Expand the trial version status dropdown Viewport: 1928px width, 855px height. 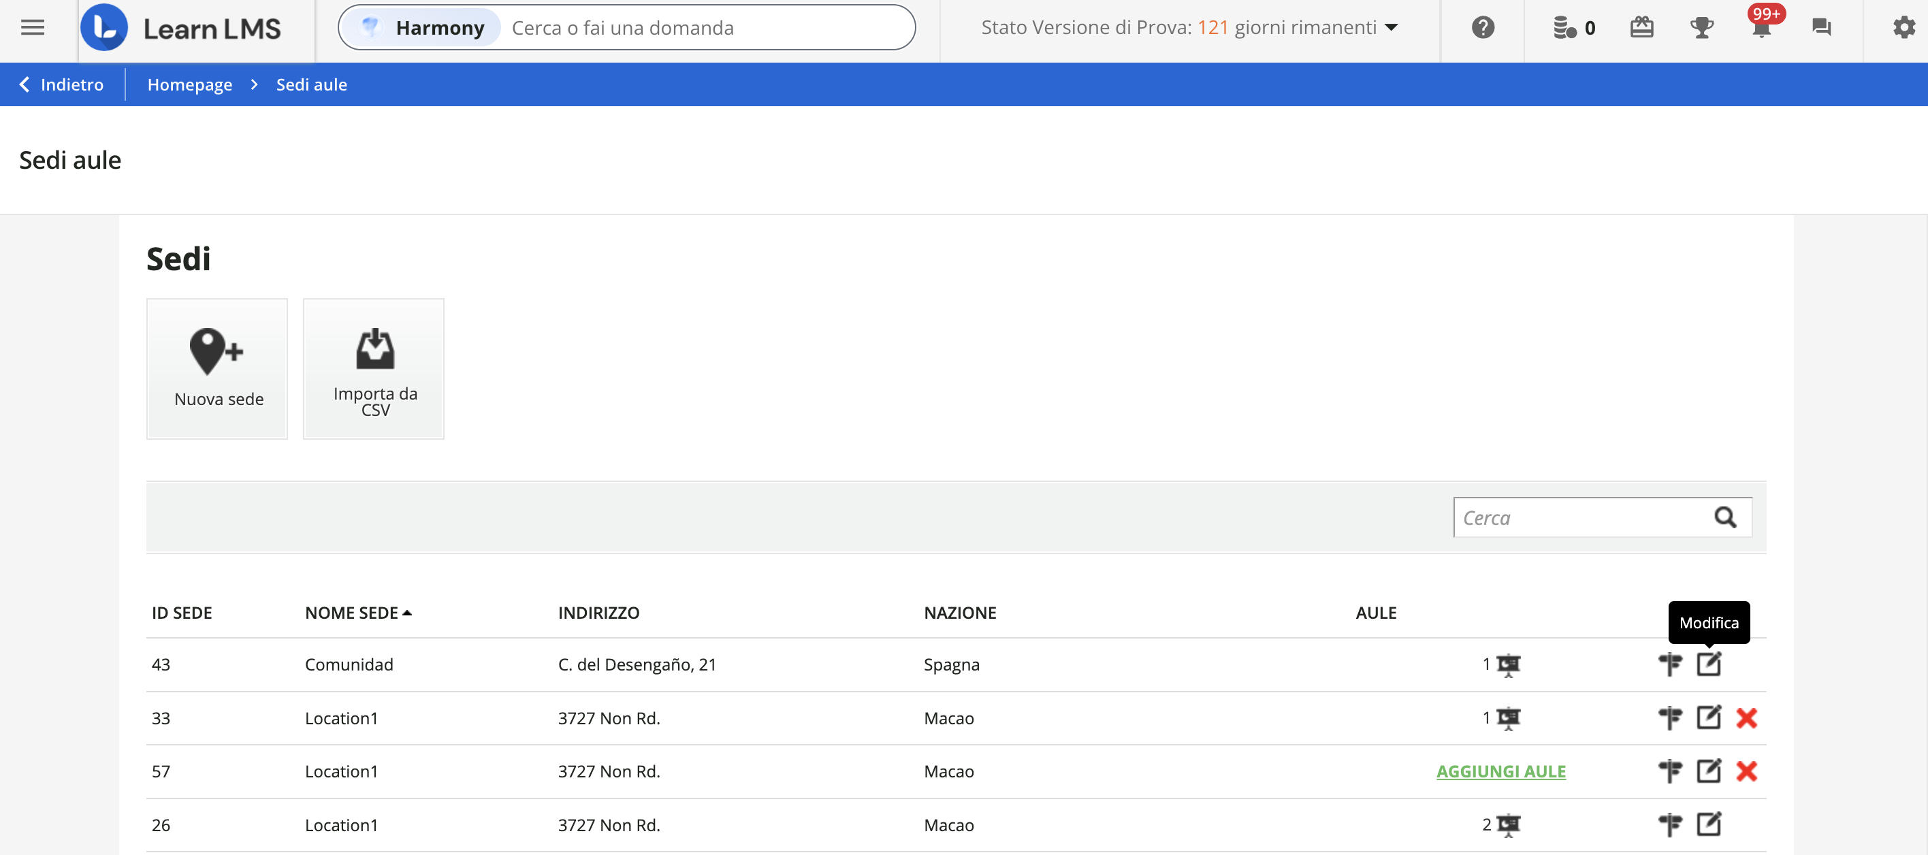tap(1392, 28)
